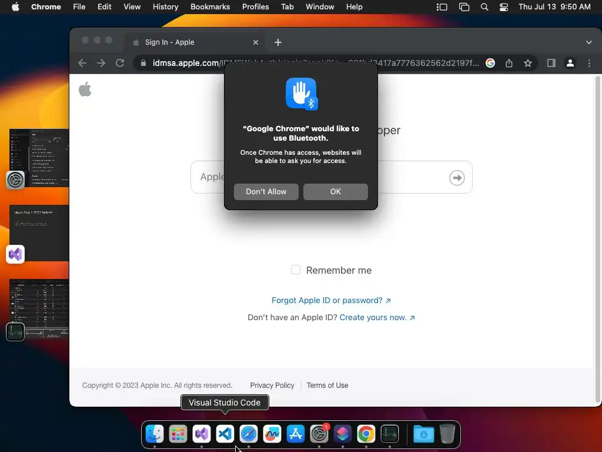Click Don't Allow in Bluetooth dialog
The height and width of the screenshot is (452, 602).
tap(266, 191)
